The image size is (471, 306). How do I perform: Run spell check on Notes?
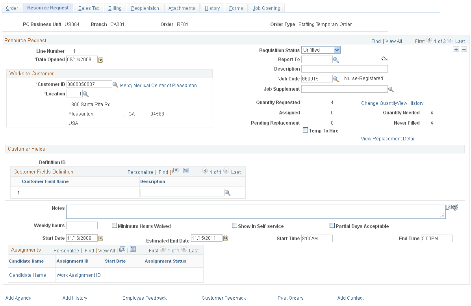click(x=455, y=207)
